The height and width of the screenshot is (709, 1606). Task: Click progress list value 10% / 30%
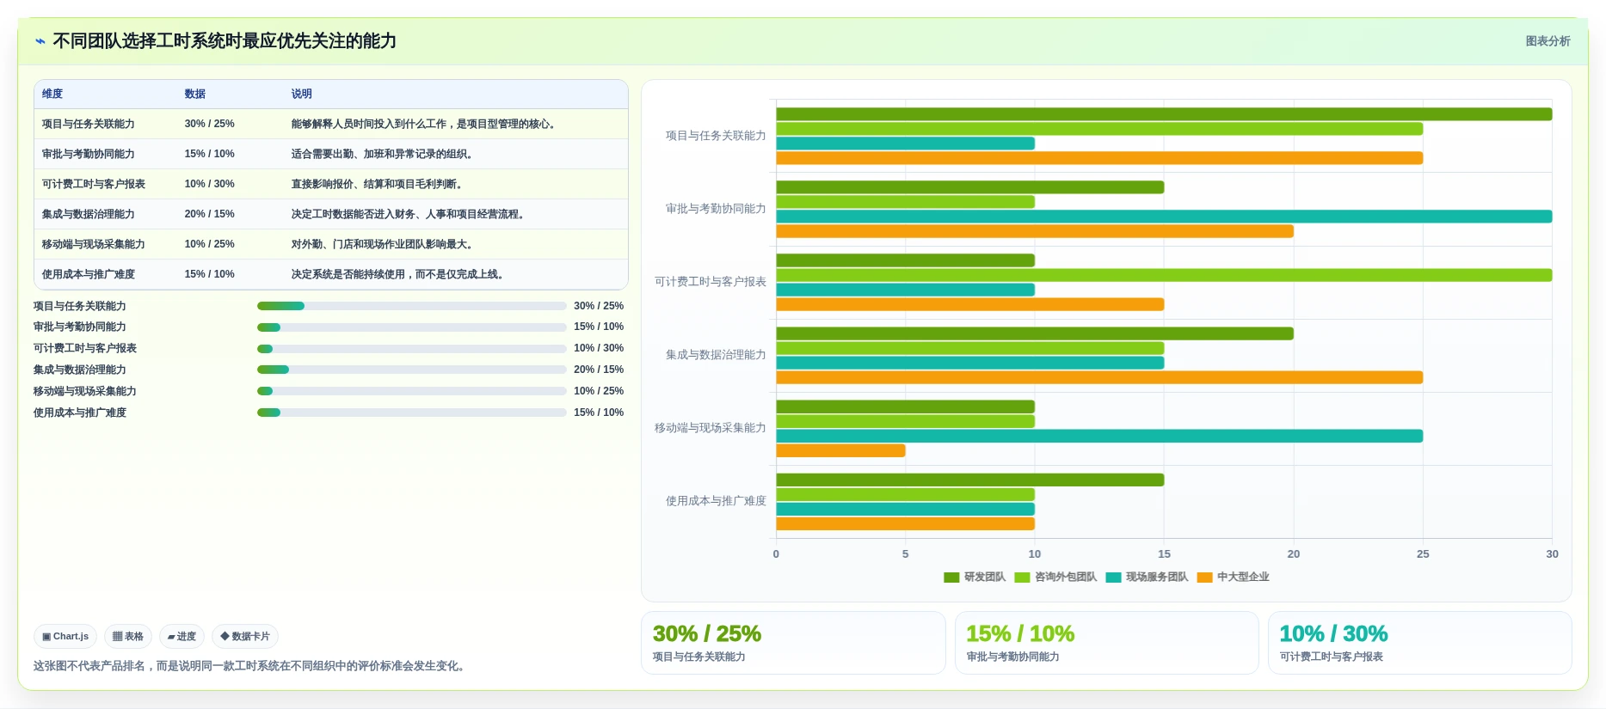coord(599,348)
